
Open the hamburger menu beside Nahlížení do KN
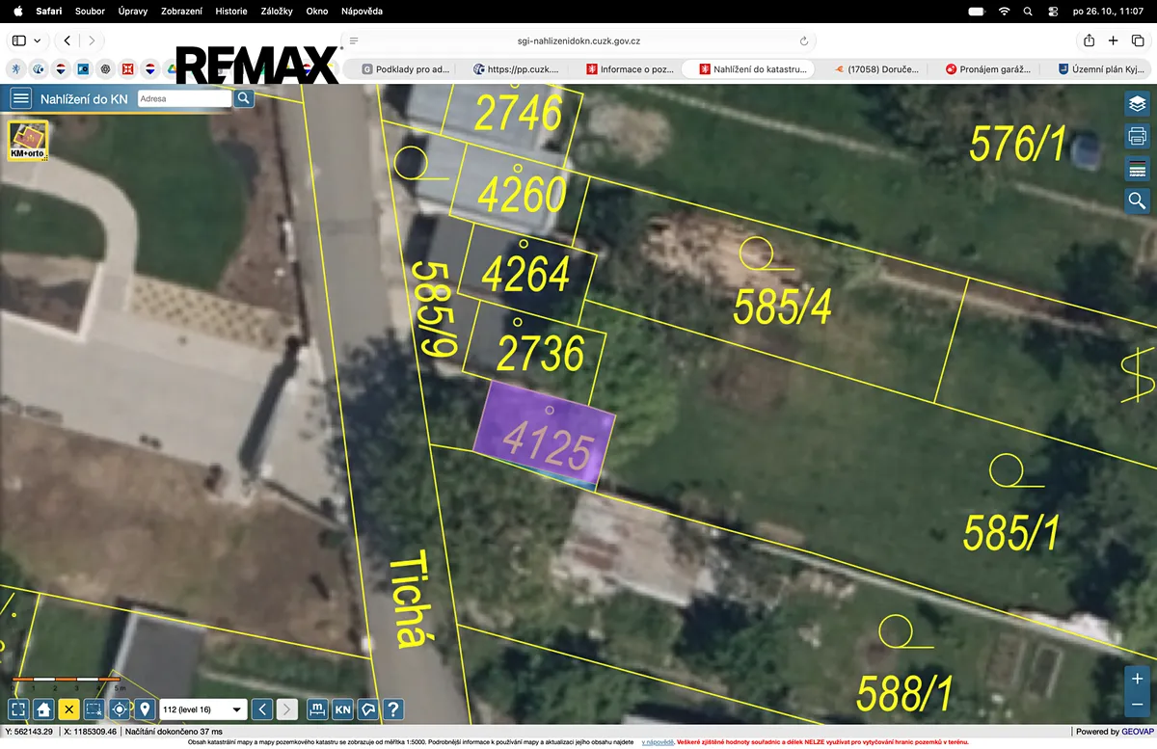click(21, 98)
